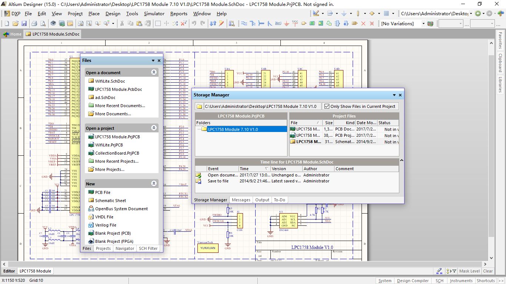The image size is (506, 284).
Task: Open the Simulator menu
Action: tap(154, 14)
